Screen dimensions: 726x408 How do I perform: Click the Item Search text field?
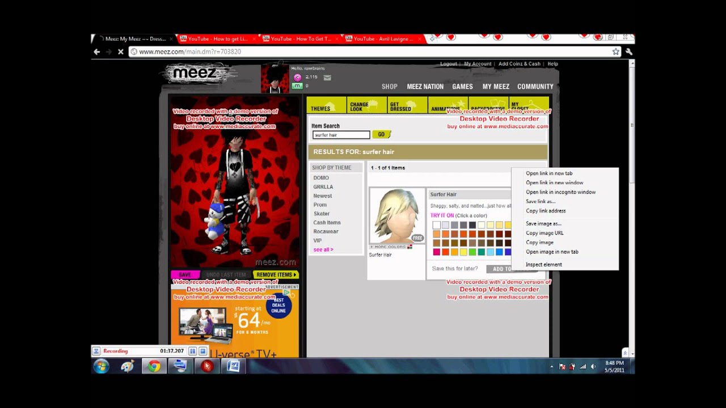(x=341, y=135)
